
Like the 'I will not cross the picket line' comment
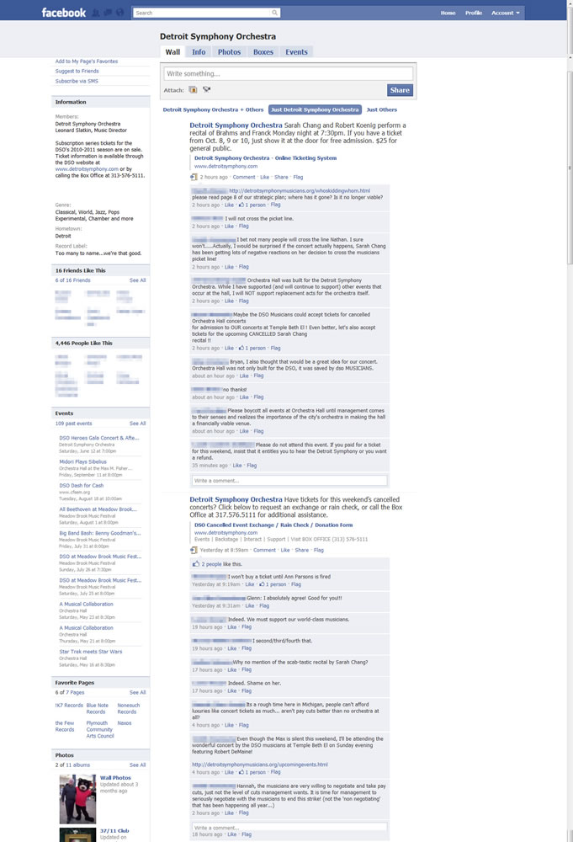[229, 226]
